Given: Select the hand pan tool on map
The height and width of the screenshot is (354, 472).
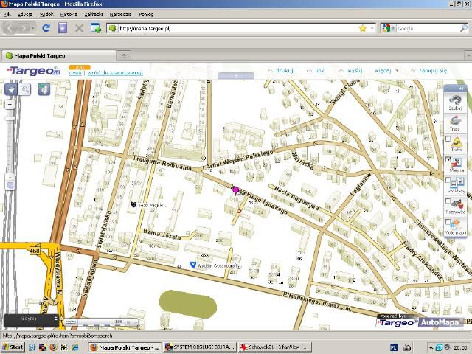Looking at the screenshot, I should (11, 89).
